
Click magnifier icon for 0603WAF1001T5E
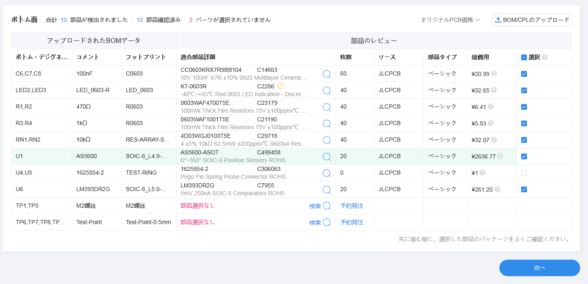point(327,123)
